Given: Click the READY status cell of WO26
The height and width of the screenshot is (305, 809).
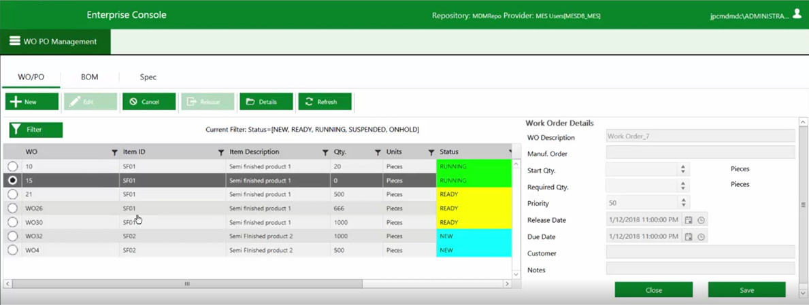Looking at the screenshot, I should pos(474,208).
